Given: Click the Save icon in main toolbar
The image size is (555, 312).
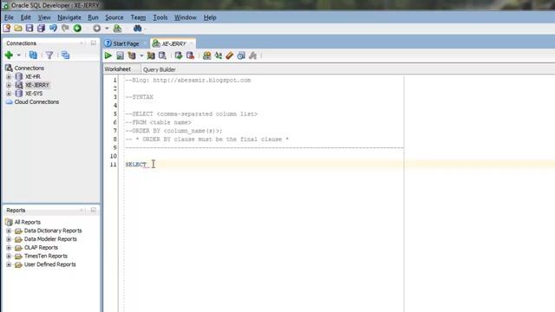Looking at the screenshot, I should (x=29, y=29).
